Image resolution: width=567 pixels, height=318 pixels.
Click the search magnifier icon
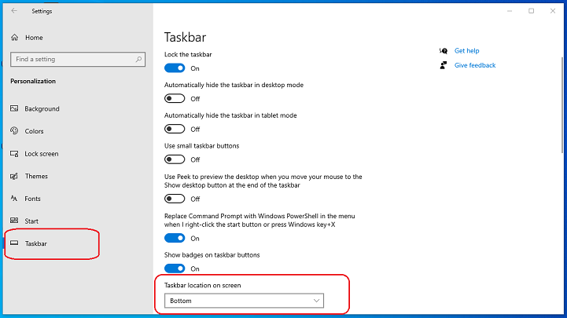(138, 59)
